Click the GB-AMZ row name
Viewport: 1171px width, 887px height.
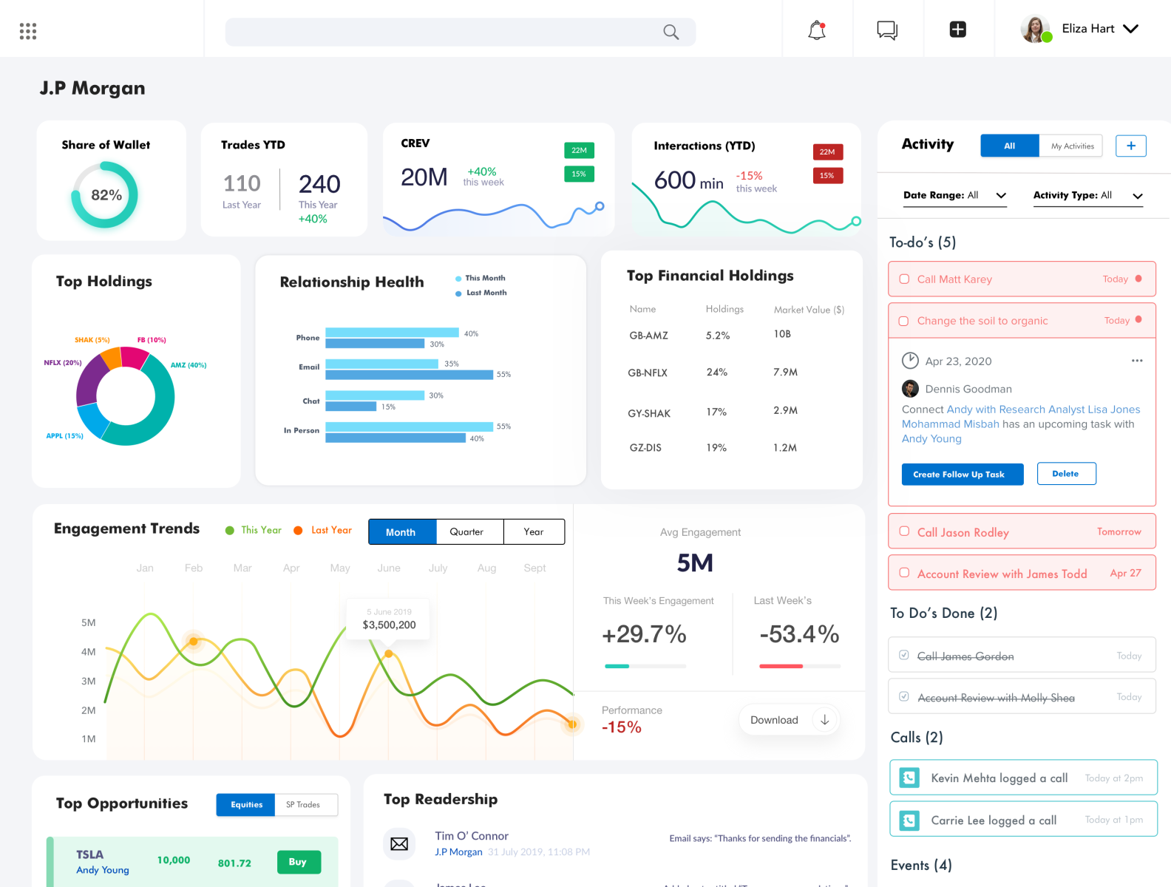(x=648, y=336)
